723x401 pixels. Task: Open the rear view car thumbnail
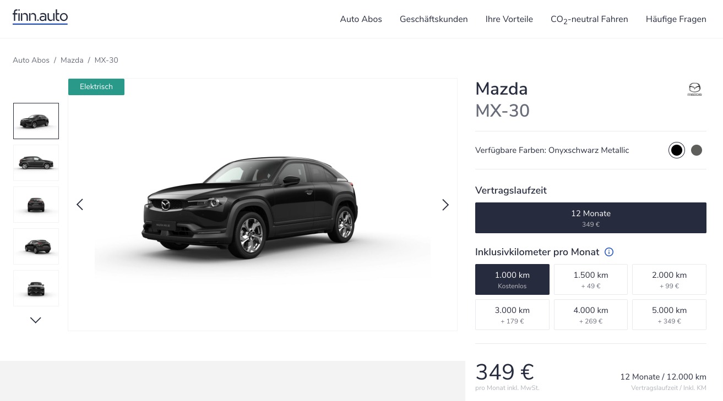pos(36,205)
